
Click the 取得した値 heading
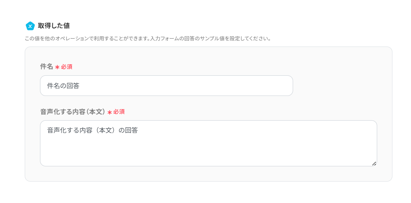click(54, 26)
